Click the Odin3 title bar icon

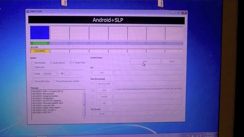28,11
